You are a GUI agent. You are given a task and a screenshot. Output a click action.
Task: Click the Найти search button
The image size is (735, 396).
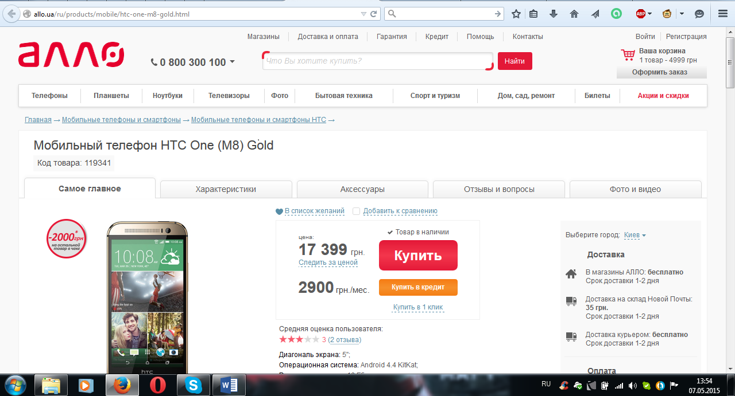click(x=514, y=61)
